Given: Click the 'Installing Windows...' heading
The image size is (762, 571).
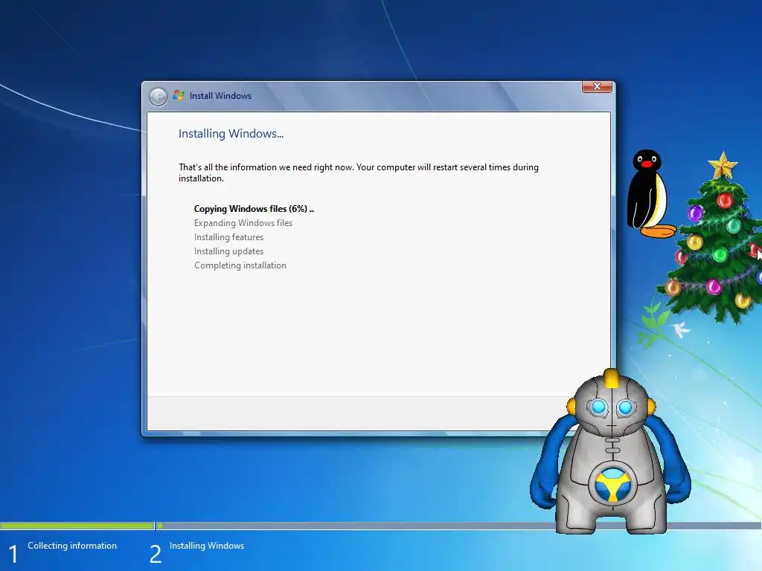Looking at the screenshot, I should pyautogui.click(x=231, y=134).
